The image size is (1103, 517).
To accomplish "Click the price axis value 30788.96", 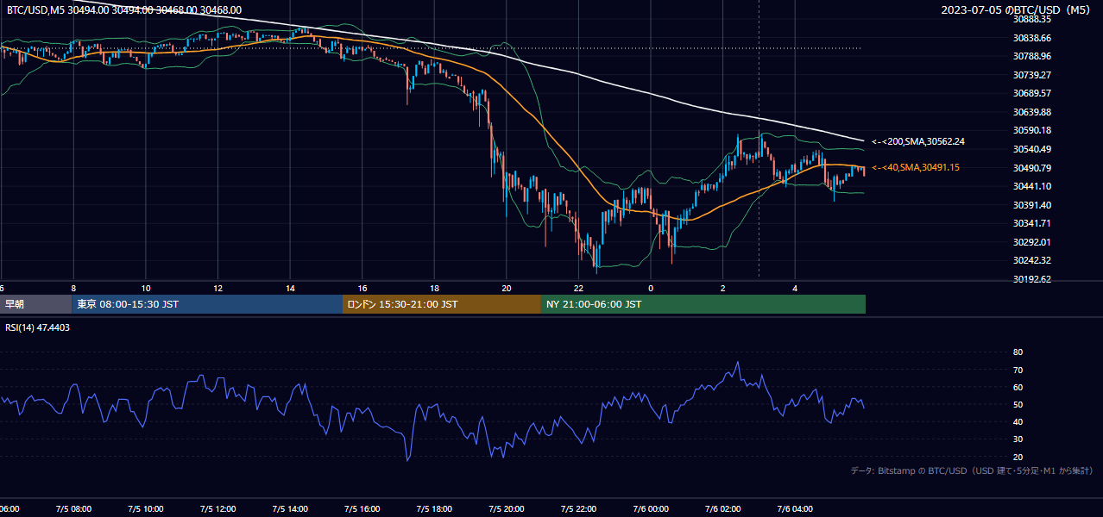I will (x=1031, y=56).
